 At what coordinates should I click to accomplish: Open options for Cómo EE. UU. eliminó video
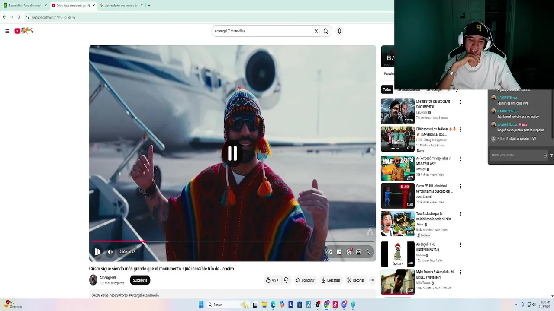(x=460, y=187)
